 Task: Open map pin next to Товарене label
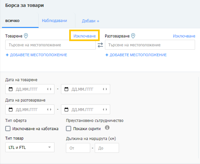pos(26,36)
